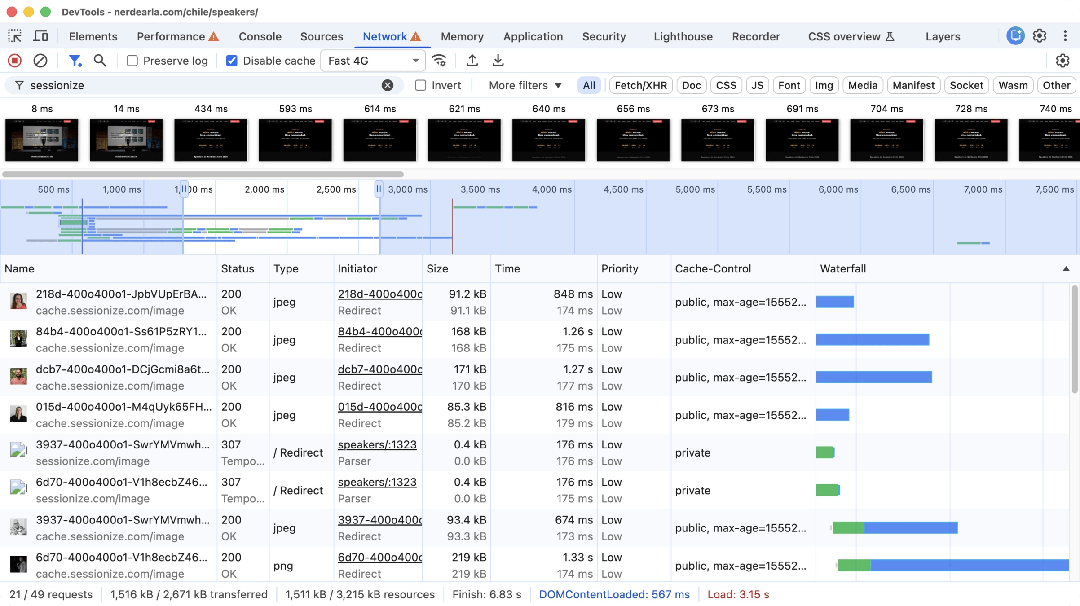Stop recording network log

pyautogui.click(x=15, y=61)
